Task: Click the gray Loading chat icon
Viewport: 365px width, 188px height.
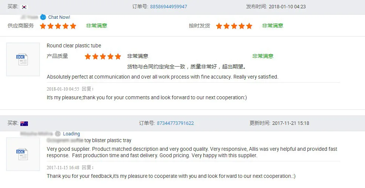Action: 58,133
